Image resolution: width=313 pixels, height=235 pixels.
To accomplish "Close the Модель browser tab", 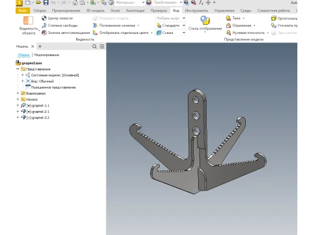I will pos(33,46).
